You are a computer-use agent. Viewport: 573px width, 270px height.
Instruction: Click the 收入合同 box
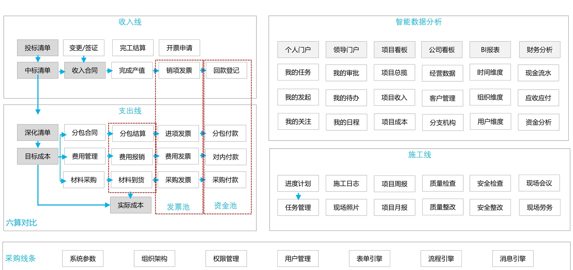pos(85,70)
